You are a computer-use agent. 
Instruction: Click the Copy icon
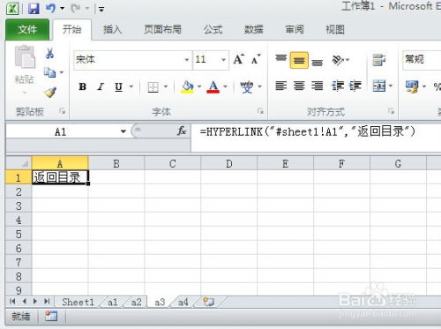(x=49, y=72)
